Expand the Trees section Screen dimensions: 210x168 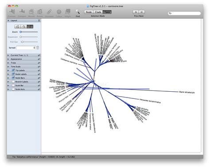(8, 63)
